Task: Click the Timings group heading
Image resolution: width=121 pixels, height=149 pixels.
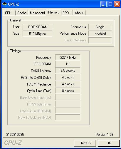Action: click(x=15, y=51)
